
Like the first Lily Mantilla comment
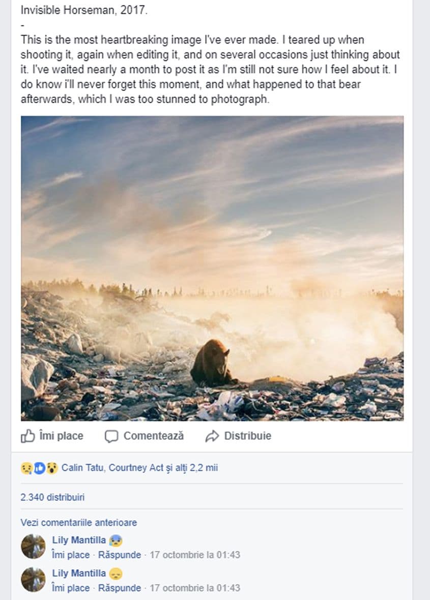coord(71,555)
